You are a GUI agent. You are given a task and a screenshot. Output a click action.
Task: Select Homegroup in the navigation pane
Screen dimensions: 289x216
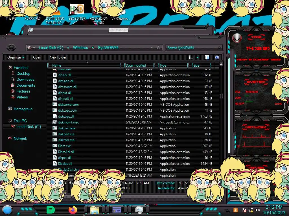tap(23, 109)
